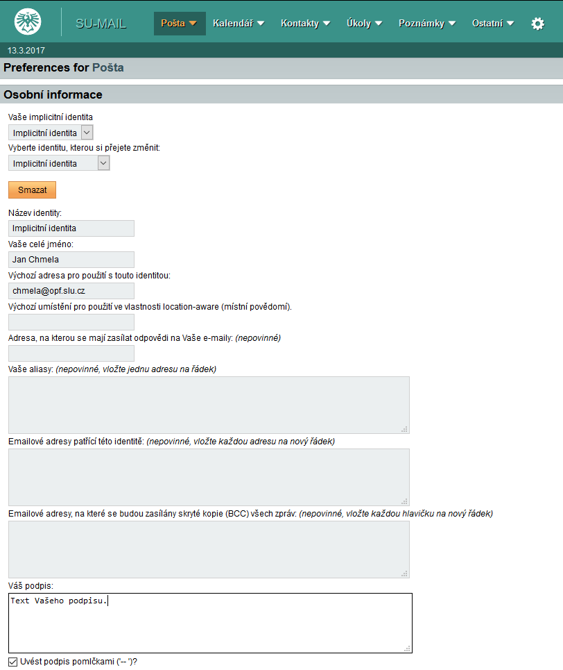Click the resize grip of the BCC addresses box
563x670 pixels.
pos(405,573)
